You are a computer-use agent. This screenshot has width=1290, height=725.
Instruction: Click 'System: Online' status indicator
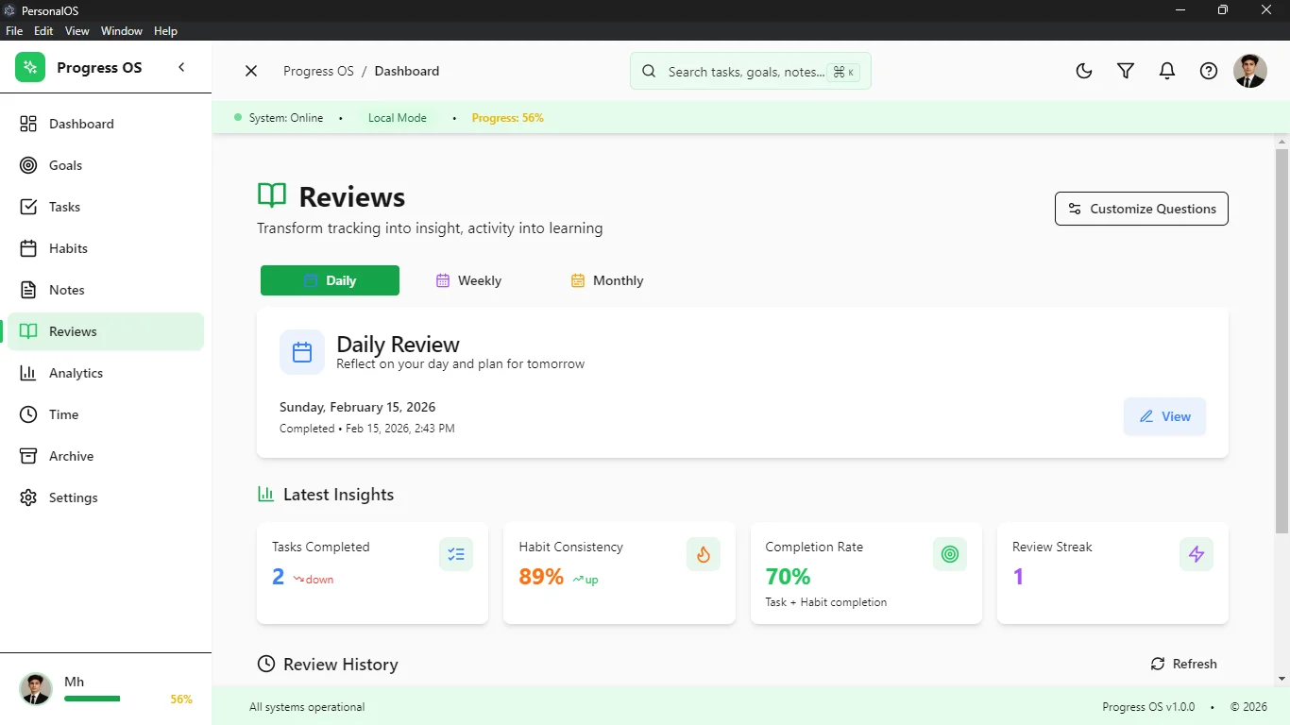pyautogui.click(x=279, y=118)
